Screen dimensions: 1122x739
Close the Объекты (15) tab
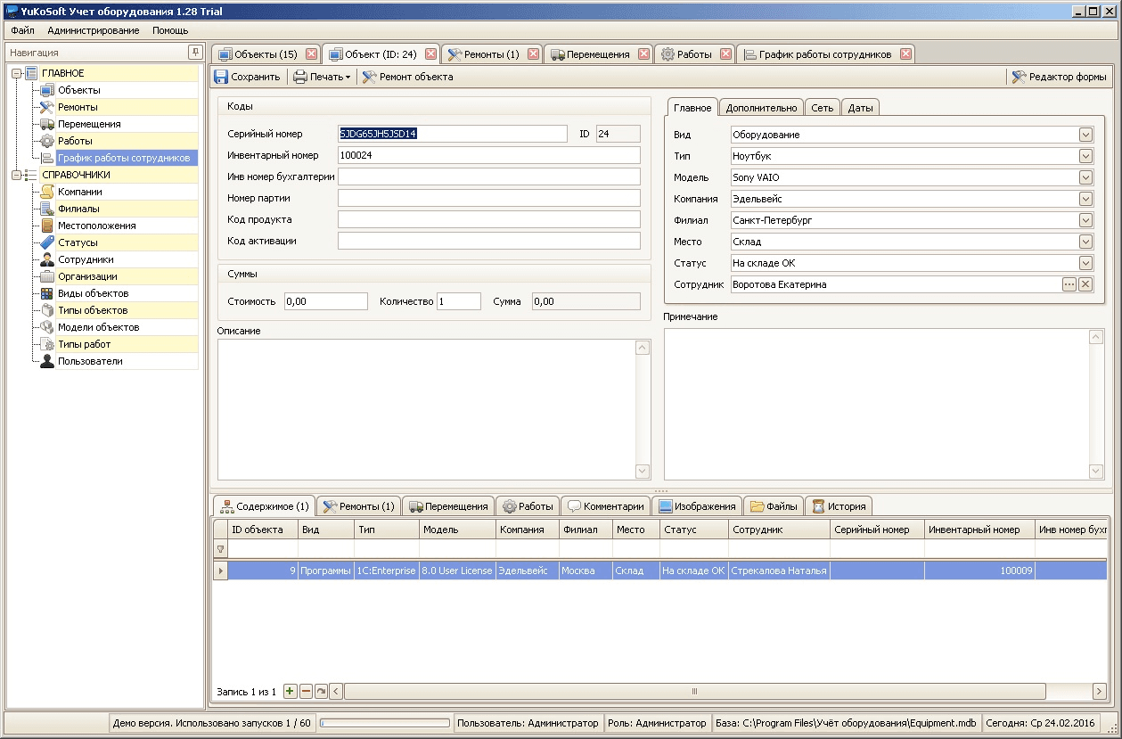312,54
